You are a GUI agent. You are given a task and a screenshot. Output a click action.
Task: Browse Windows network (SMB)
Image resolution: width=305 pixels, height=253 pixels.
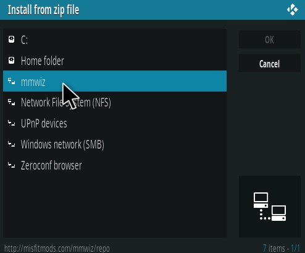pyautogui.click(x=115, y=144)
